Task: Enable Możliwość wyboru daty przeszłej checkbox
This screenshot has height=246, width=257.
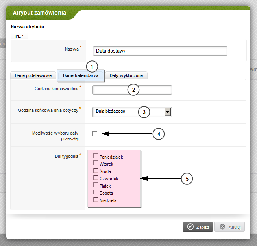Action: pyautogui.click(x=95, y=134)
